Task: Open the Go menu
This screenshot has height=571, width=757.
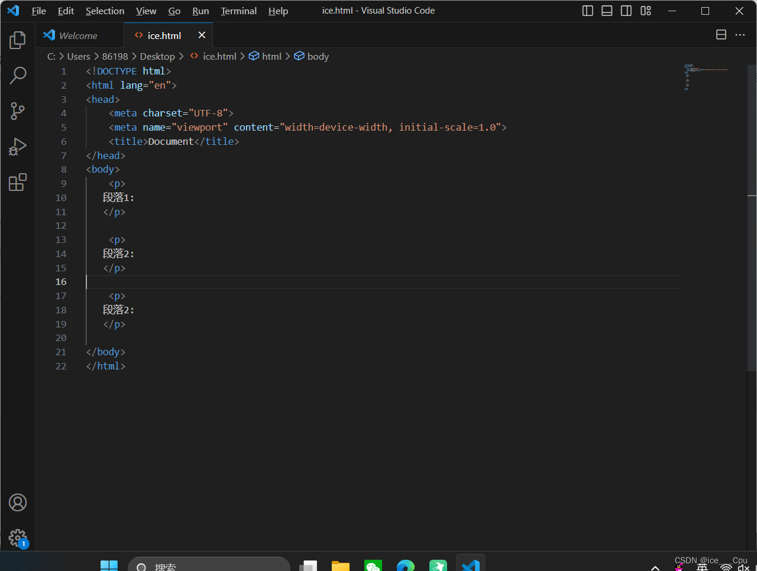Action: click(174, 11)
